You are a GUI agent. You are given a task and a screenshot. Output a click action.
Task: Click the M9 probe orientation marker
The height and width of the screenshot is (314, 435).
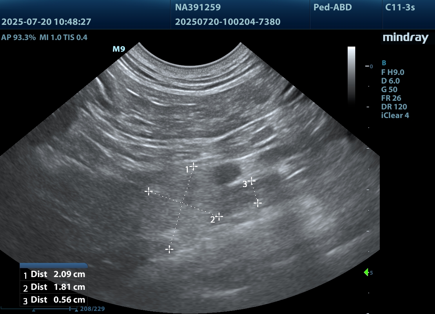119,49
